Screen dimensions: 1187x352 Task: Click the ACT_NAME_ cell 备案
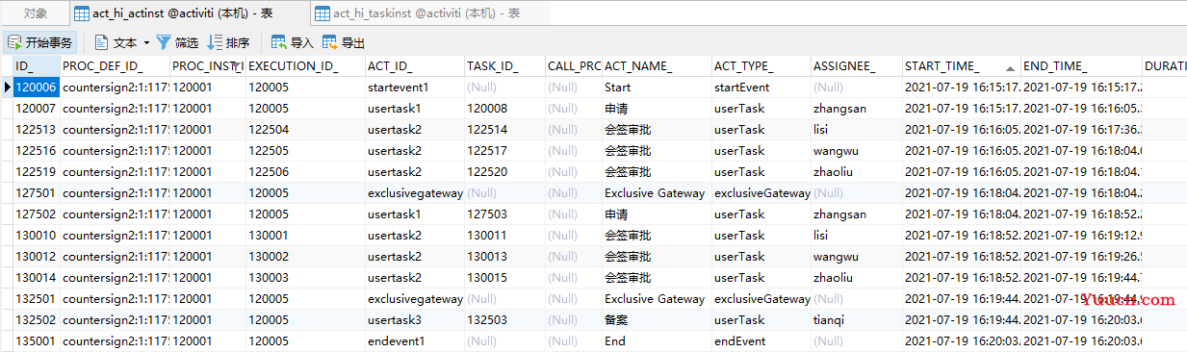tap(656, 319)
